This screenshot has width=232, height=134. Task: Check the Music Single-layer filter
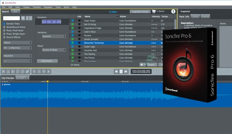click(4, 34)
